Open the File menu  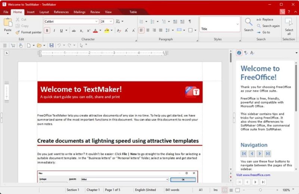pos(6,12)
